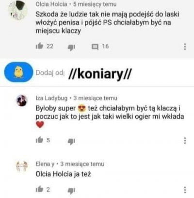Dislike Olcia Holcia's comment
The height and width of the screenshot is (198, 194).
click(x=71, y=47)
